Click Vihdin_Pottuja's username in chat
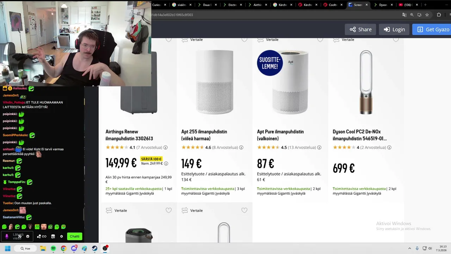This screenshot has width=451, height=254. click(14, 102)
